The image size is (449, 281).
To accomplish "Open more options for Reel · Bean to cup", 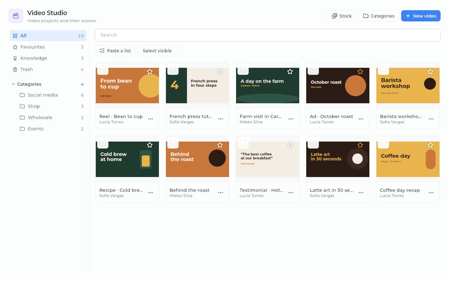I will (x=150, y=119).
